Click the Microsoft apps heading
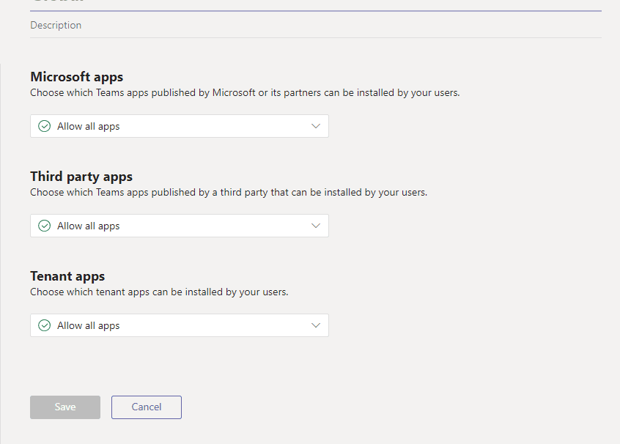Image resolution: width=620 pixels, height=444 pixels. coord(77,77)
